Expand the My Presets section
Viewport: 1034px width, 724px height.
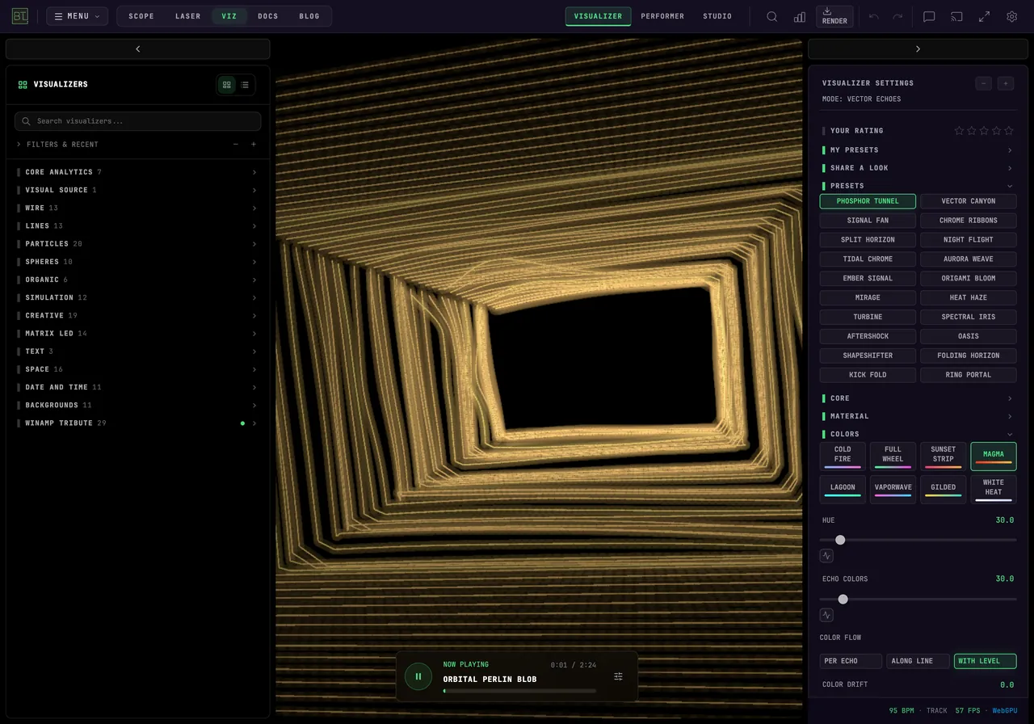[918, 150]
